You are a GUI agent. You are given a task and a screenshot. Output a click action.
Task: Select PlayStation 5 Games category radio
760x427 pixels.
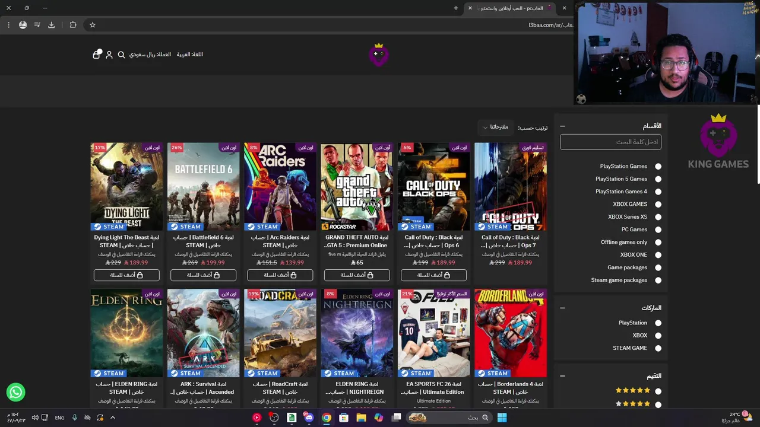pos(658,179)
